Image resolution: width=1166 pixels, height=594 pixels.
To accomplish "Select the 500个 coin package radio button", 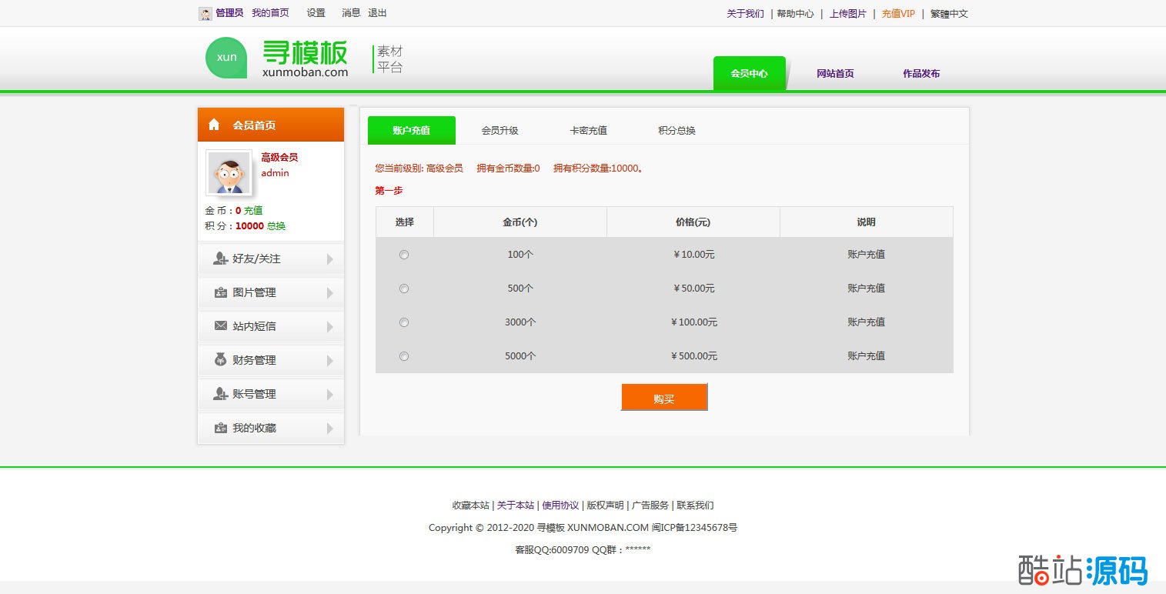I will [x=404, y=289].
